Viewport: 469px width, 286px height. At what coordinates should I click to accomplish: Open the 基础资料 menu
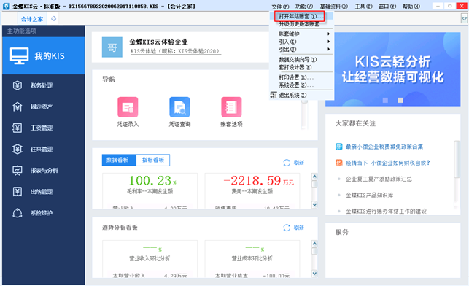coord(334,7)
